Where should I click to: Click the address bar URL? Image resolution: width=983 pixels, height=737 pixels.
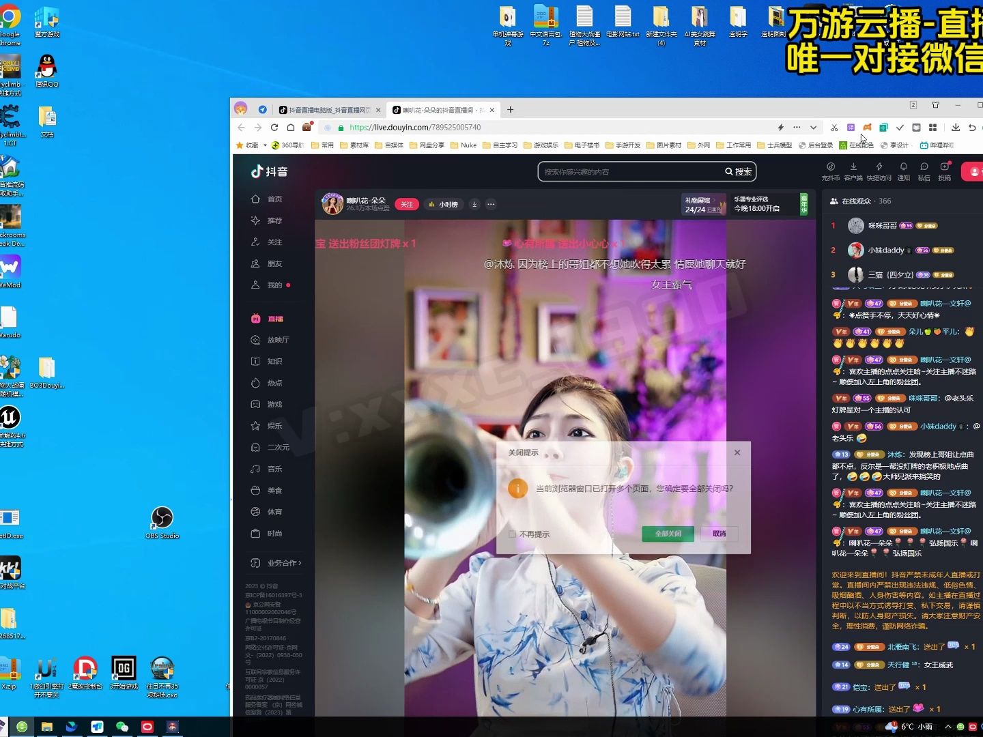[x=415, y=128]
